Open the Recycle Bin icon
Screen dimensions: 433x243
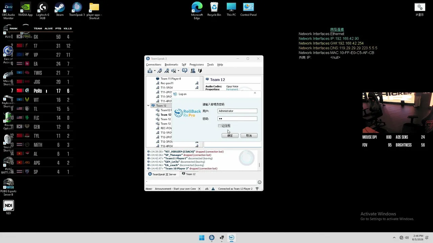pos(214,9)
